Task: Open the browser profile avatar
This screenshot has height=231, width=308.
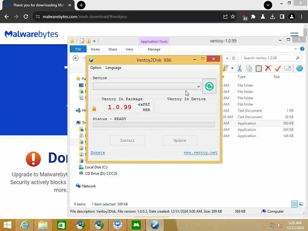Action: pyautogui.click(x=292, y=17)
